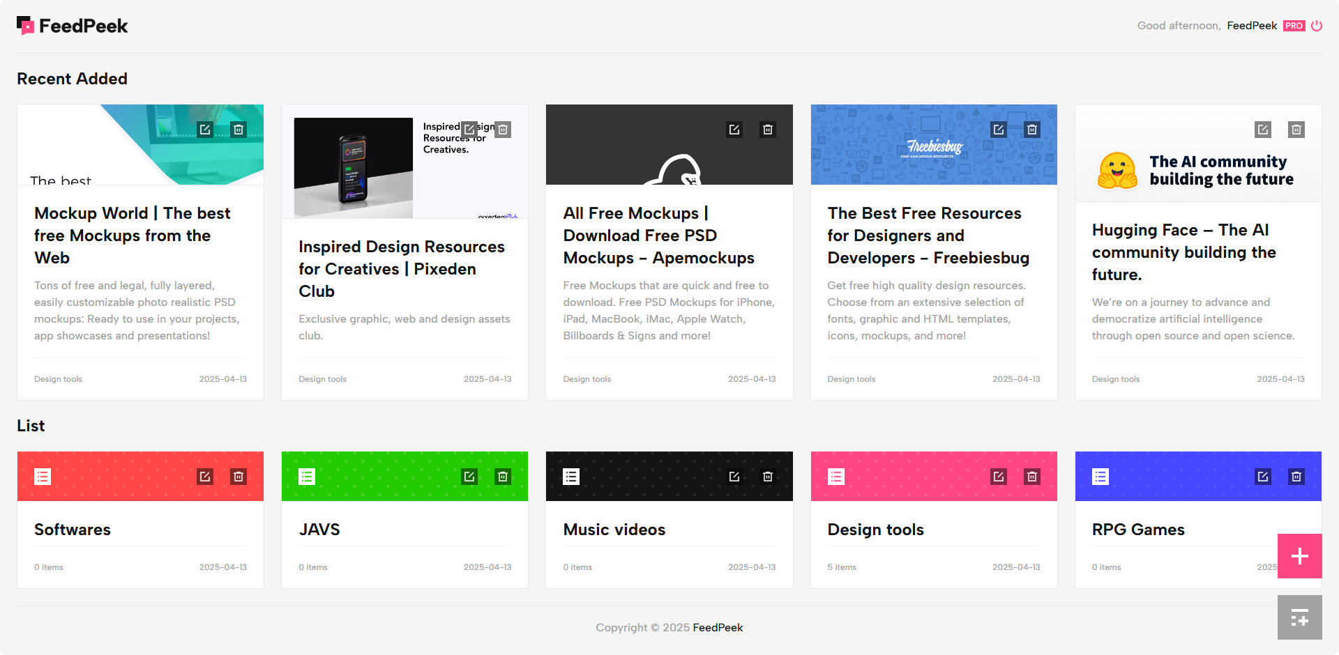1339x655 pixels.
Task: Edit the Softwares list
Action: (x=205, y=477)
